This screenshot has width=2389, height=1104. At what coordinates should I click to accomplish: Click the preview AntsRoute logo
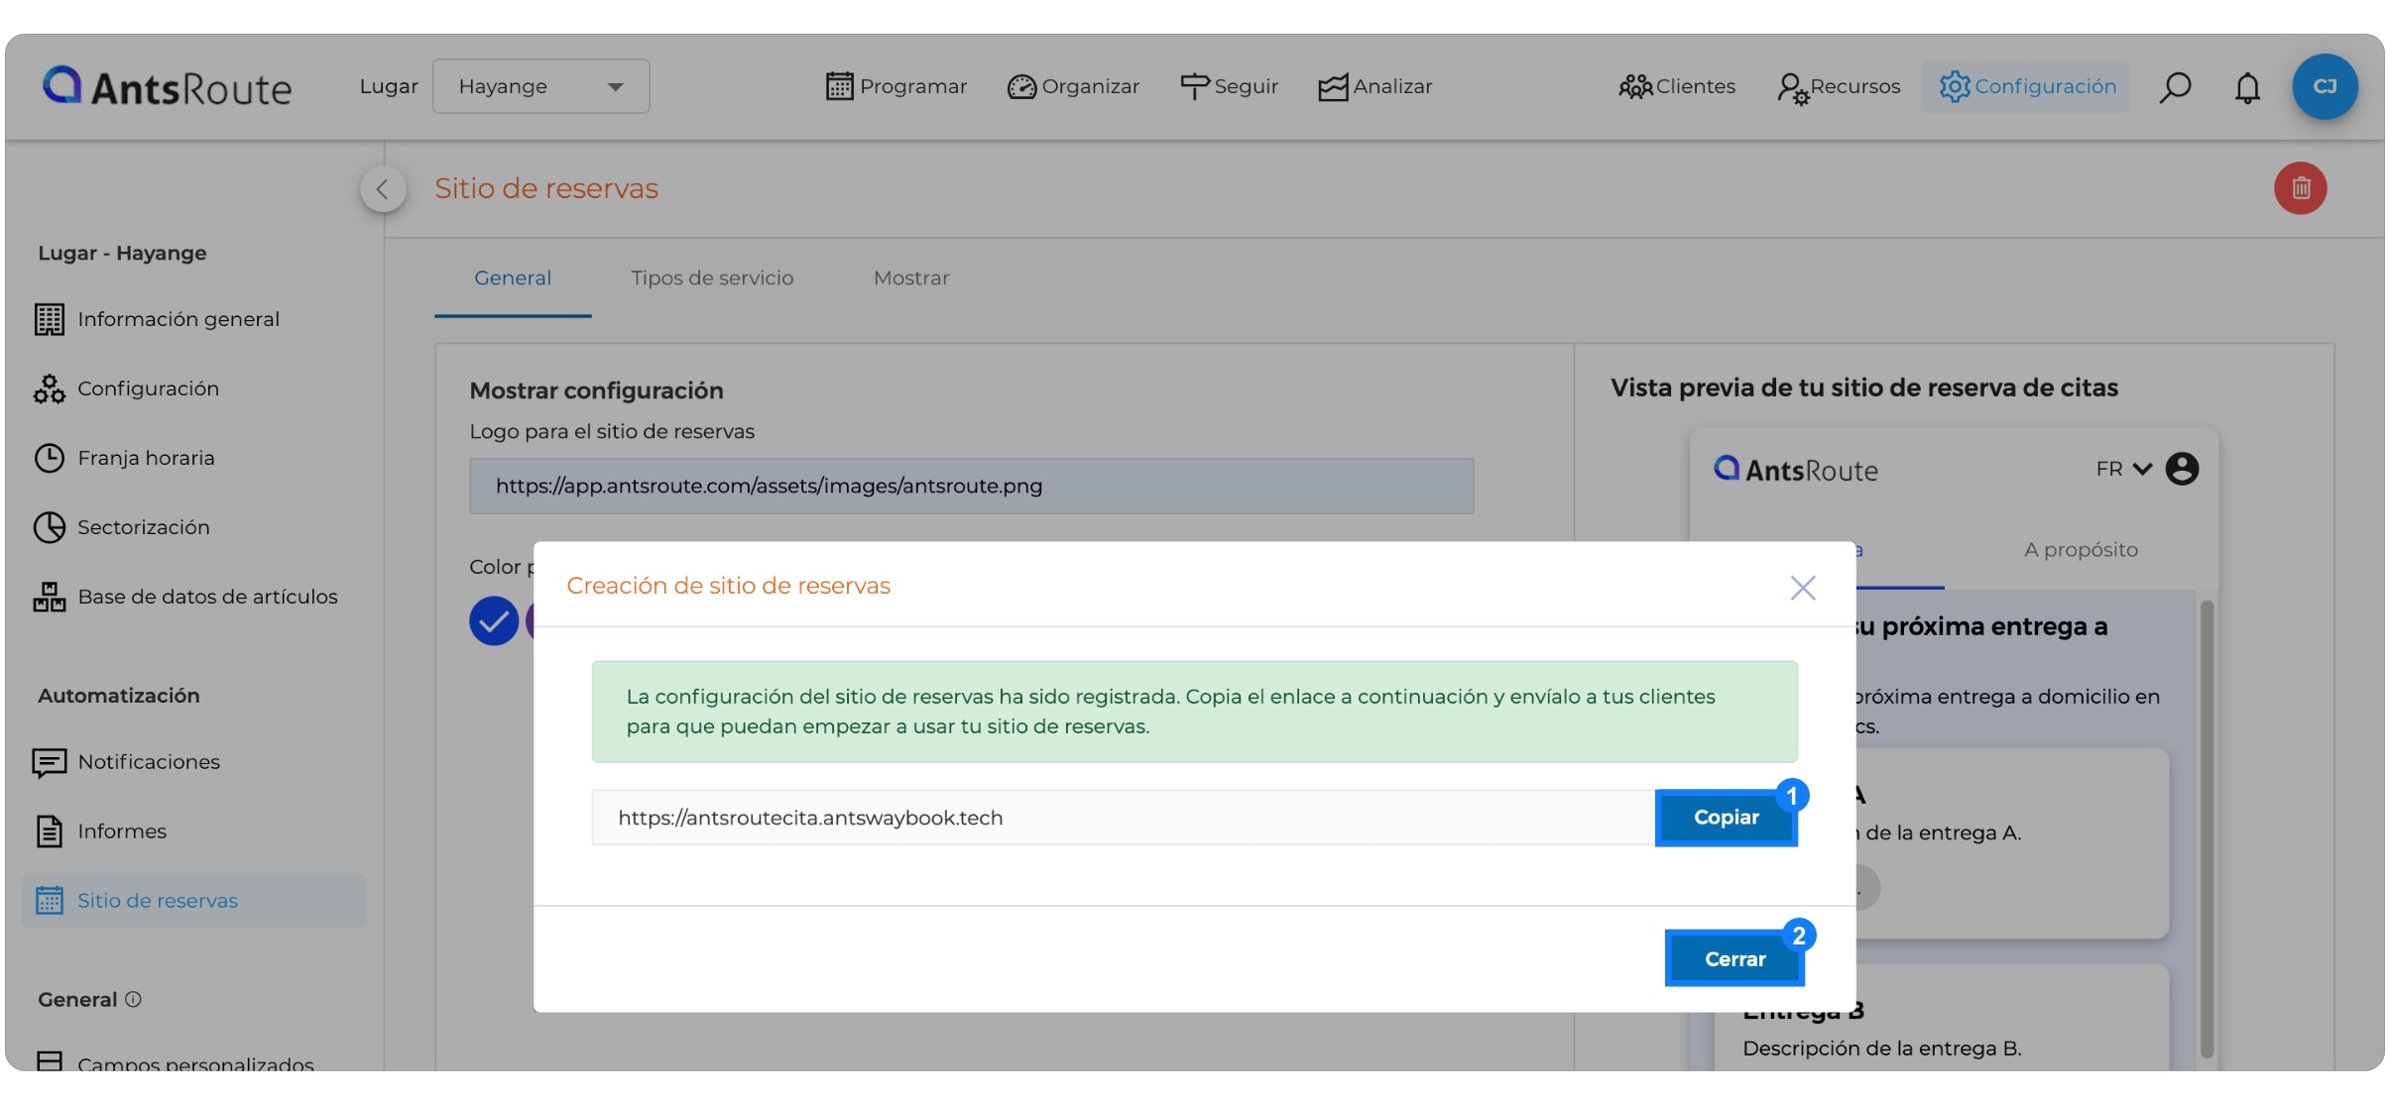[x=1796, y=470]
